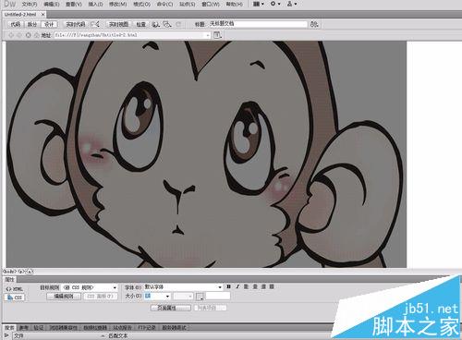The image size is (462, 340).
Task: Click the CSS 面板(P) button
Action: 100,297
